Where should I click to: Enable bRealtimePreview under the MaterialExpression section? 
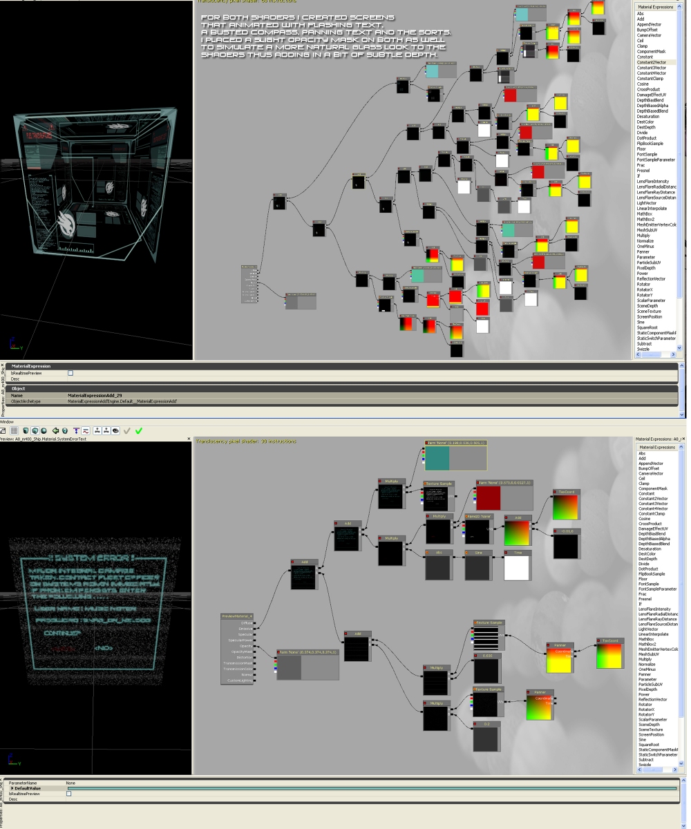(70, 373)
